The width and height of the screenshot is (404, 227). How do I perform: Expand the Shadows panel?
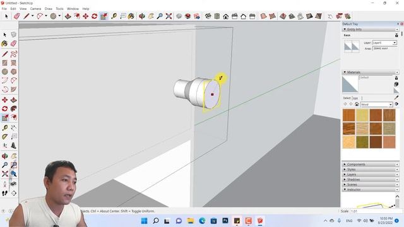[345, 179]
